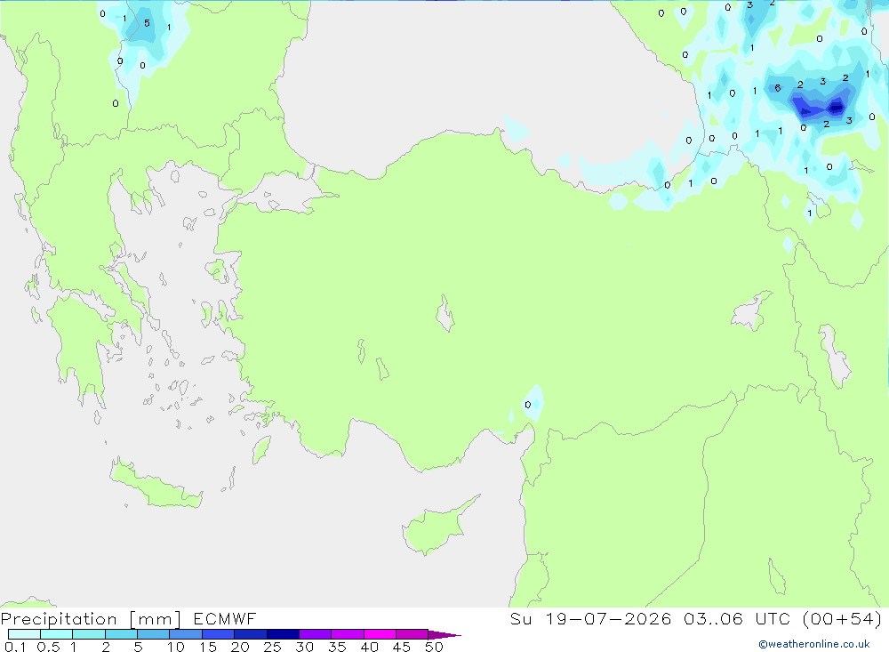Choose the 35 to 40 mm violet swatch
The image size is (889, 652).
click(x=348, y=634)
